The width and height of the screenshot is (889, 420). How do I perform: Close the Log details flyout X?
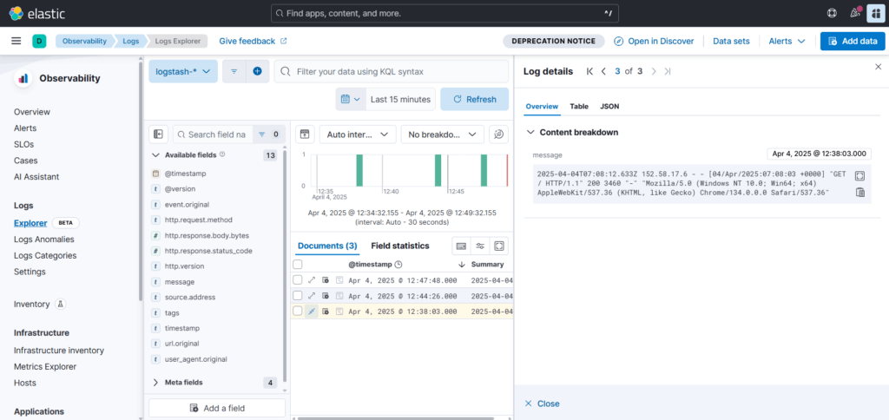point(879,67)
